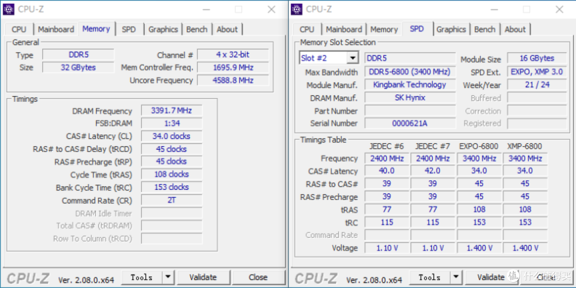The height and width of the screenshot is (288, 576).
Task: Open the Bench tab in left window
Action: click(x=196, y=29)
